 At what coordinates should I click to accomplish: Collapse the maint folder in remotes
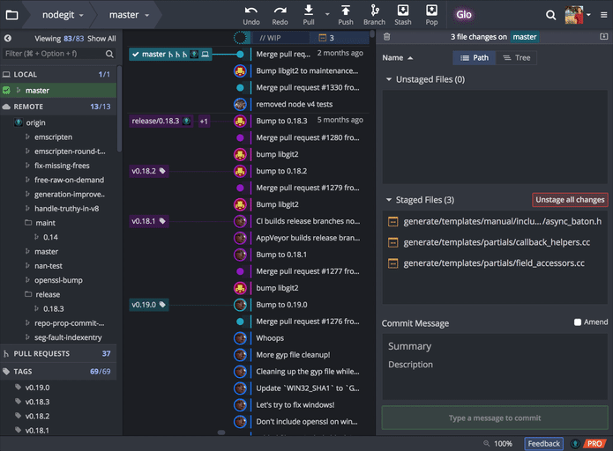(28, 223)
